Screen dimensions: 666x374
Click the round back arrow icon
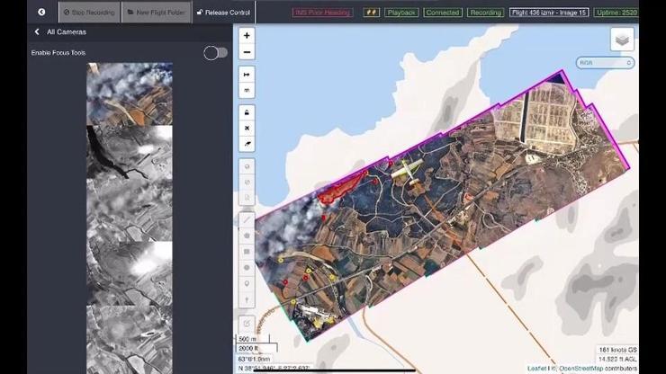(40, 12)
